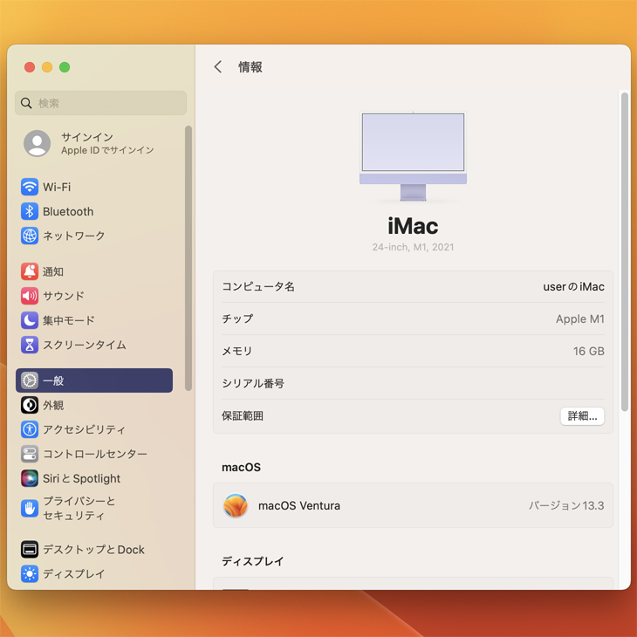
Task: Close the settings window
Action: click(30, 67)
